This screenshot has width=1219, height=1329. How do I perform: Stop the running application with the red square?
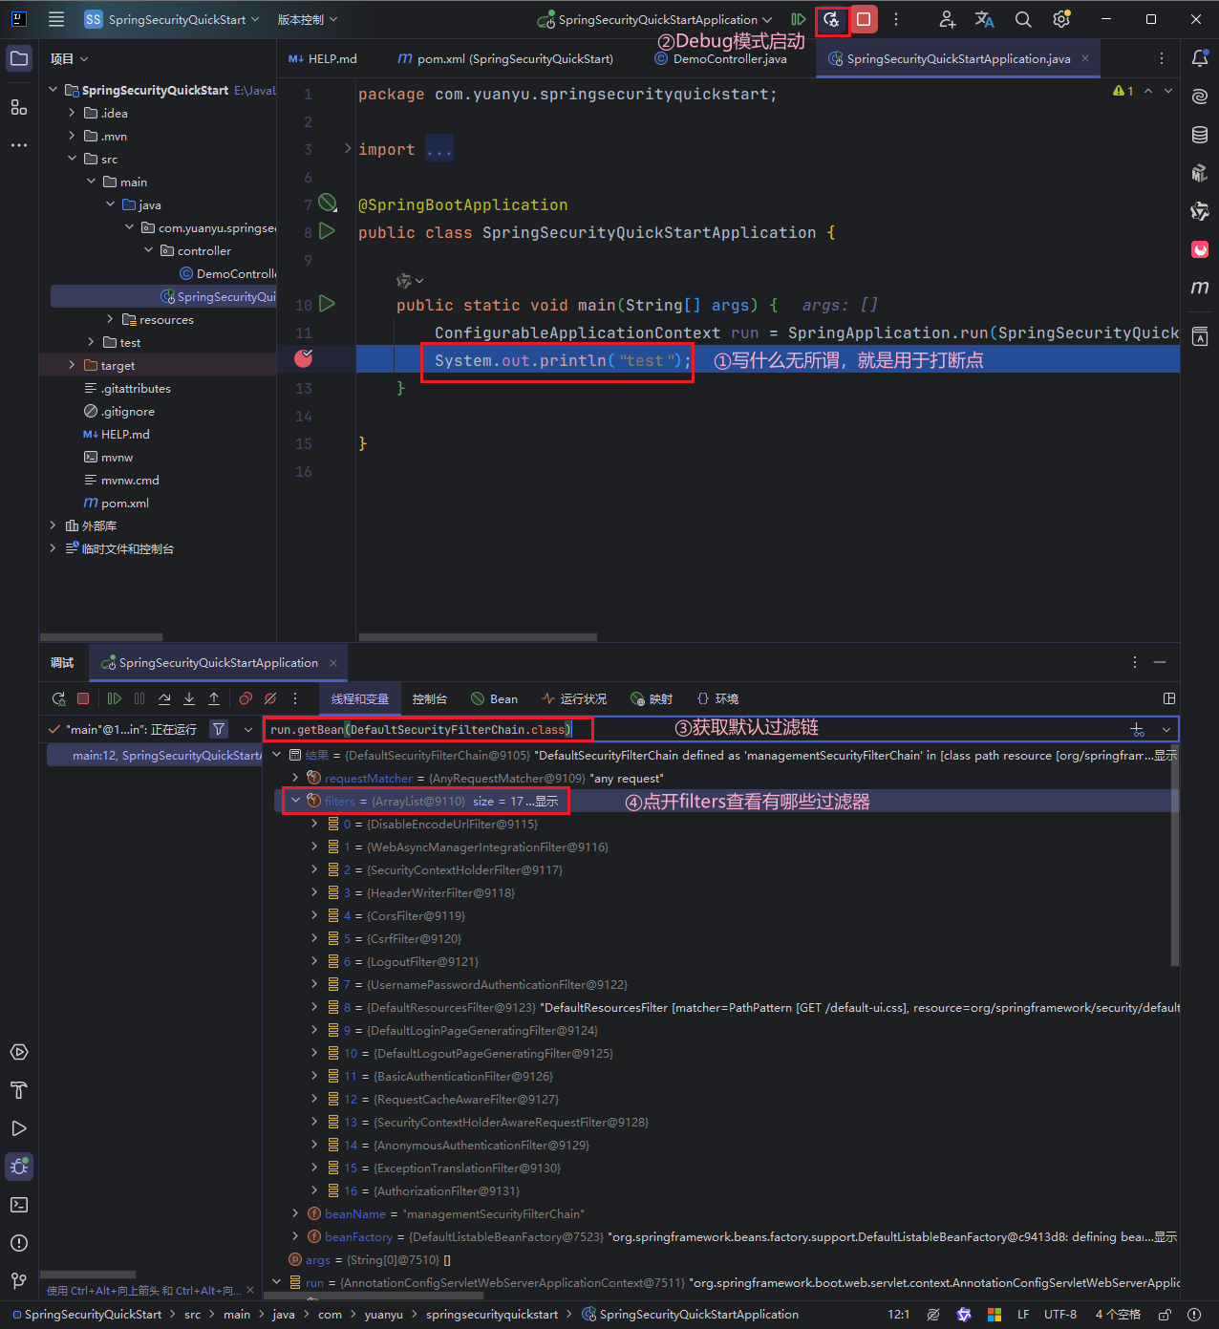(864, 19)
